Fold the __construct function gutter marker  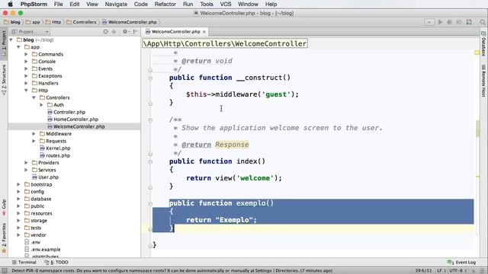150,78
